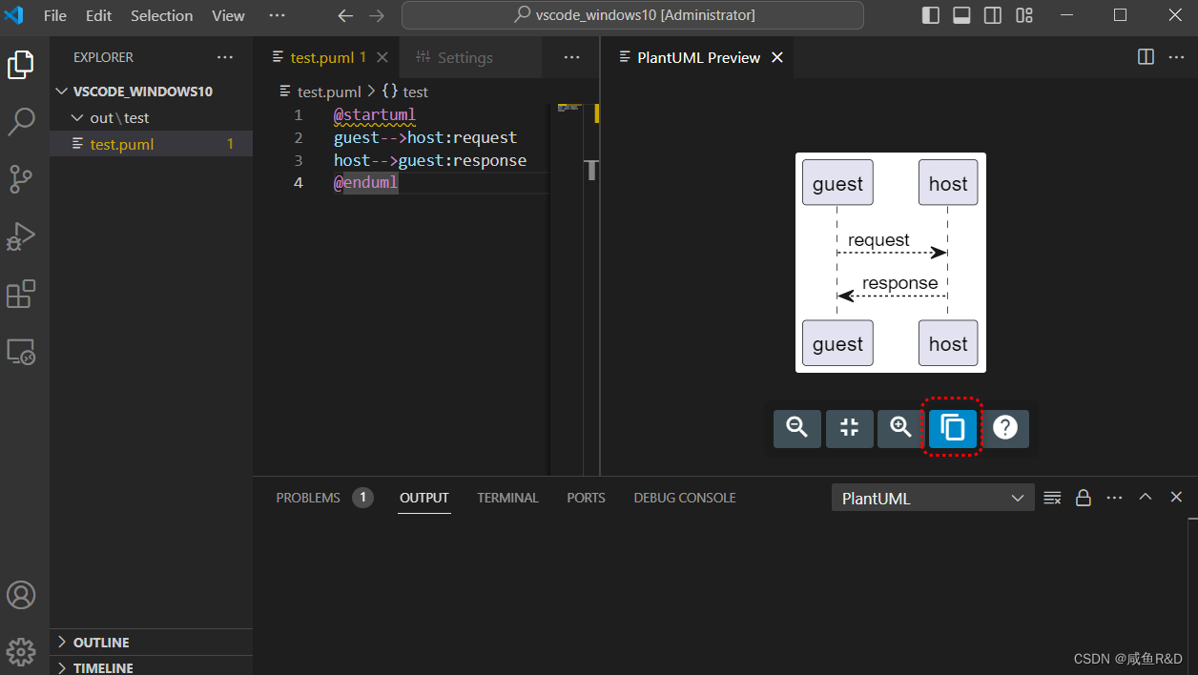The height and width of the screenshot is (675, 1198).
Task: Toggle auto-scroll lock in the Output panel
Action: coord(1083,497)
